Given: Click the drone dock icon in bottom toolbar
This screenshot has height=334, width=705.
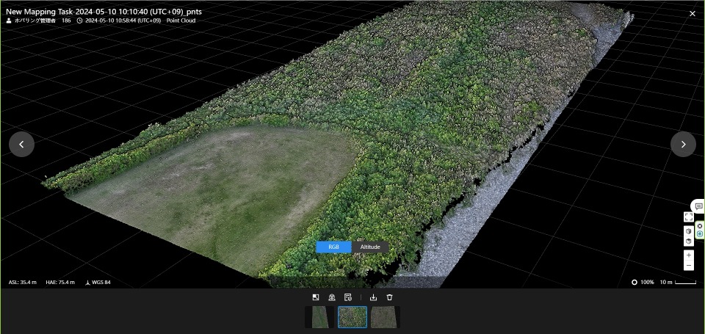Looking at the screenshot, I should pyautogui.click(x=332, y=297).
